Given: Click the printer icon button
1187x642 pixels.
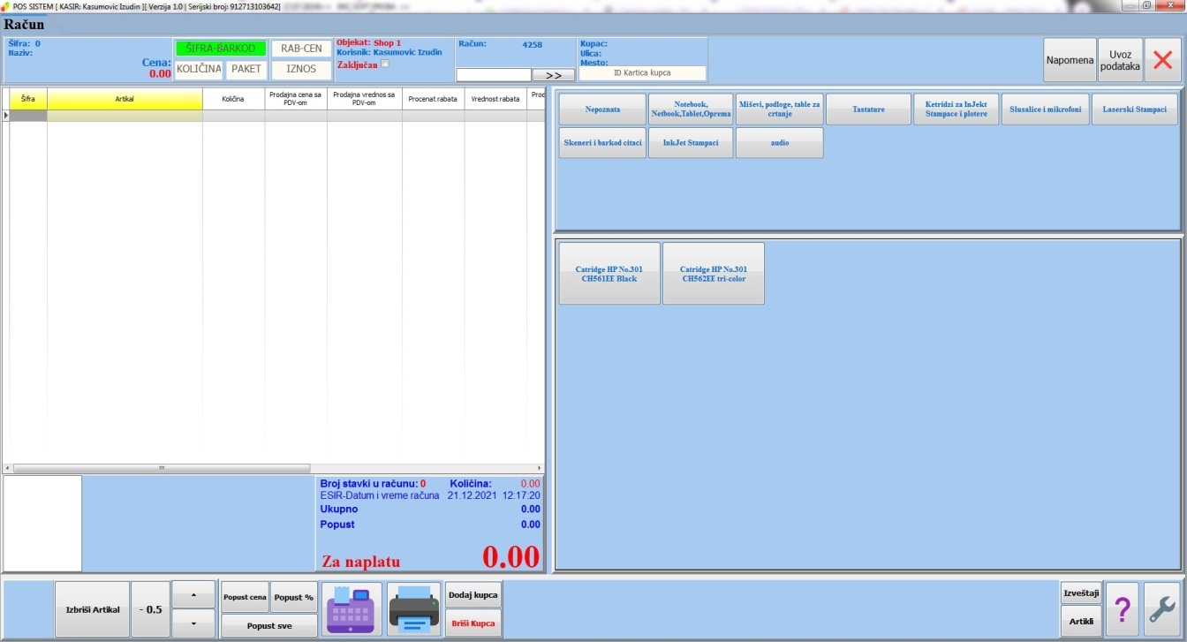Looking at the screenshot, I should tap(413, 609).
